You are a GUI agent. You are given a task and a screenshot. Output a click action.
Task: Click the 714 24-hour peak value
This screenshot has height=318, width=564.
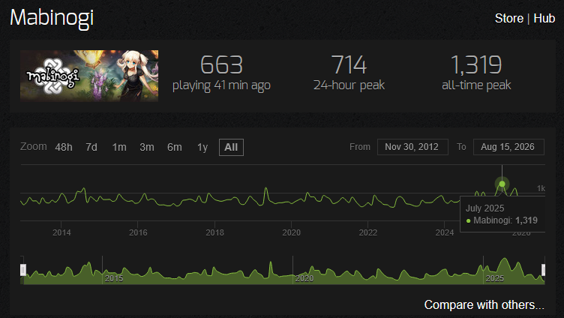tap(349, 64)
